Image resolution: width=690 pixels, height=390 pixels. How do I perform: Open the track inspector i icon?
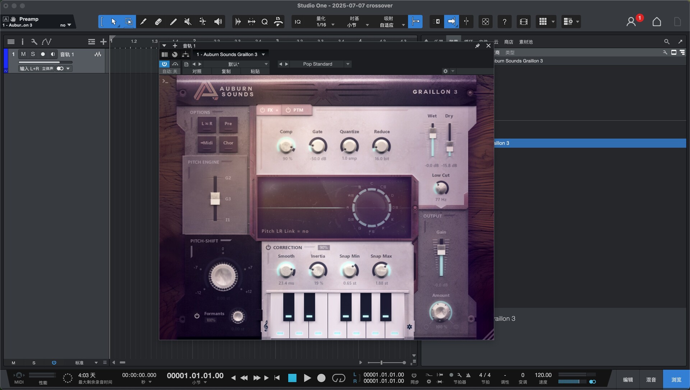coord(22,42)
